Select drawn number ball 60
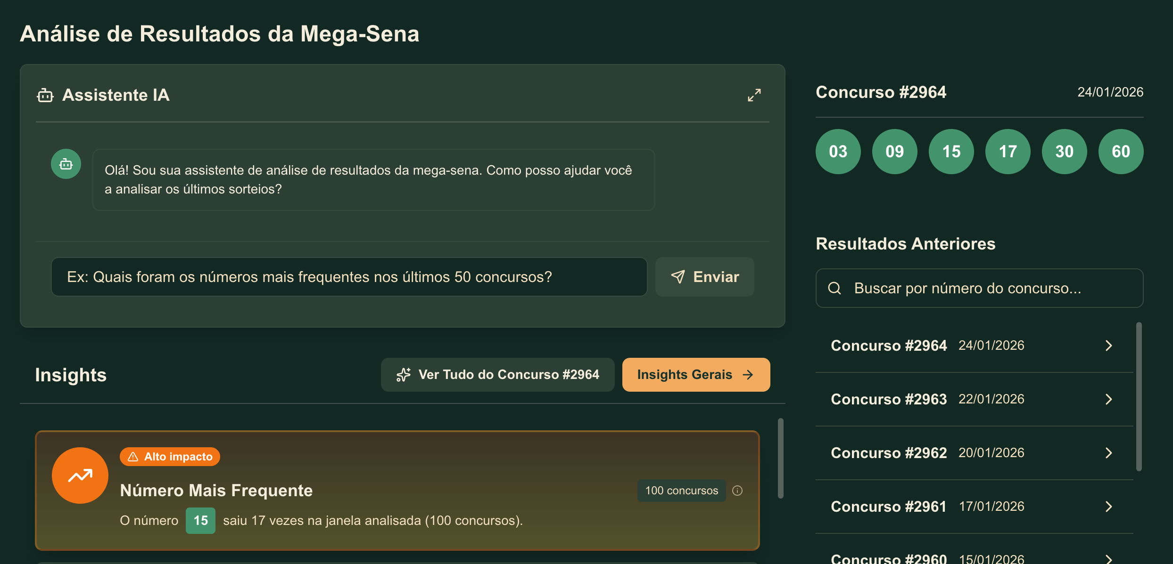Viewport: 1173px width, 564px height. click(x=1121, y=152)
